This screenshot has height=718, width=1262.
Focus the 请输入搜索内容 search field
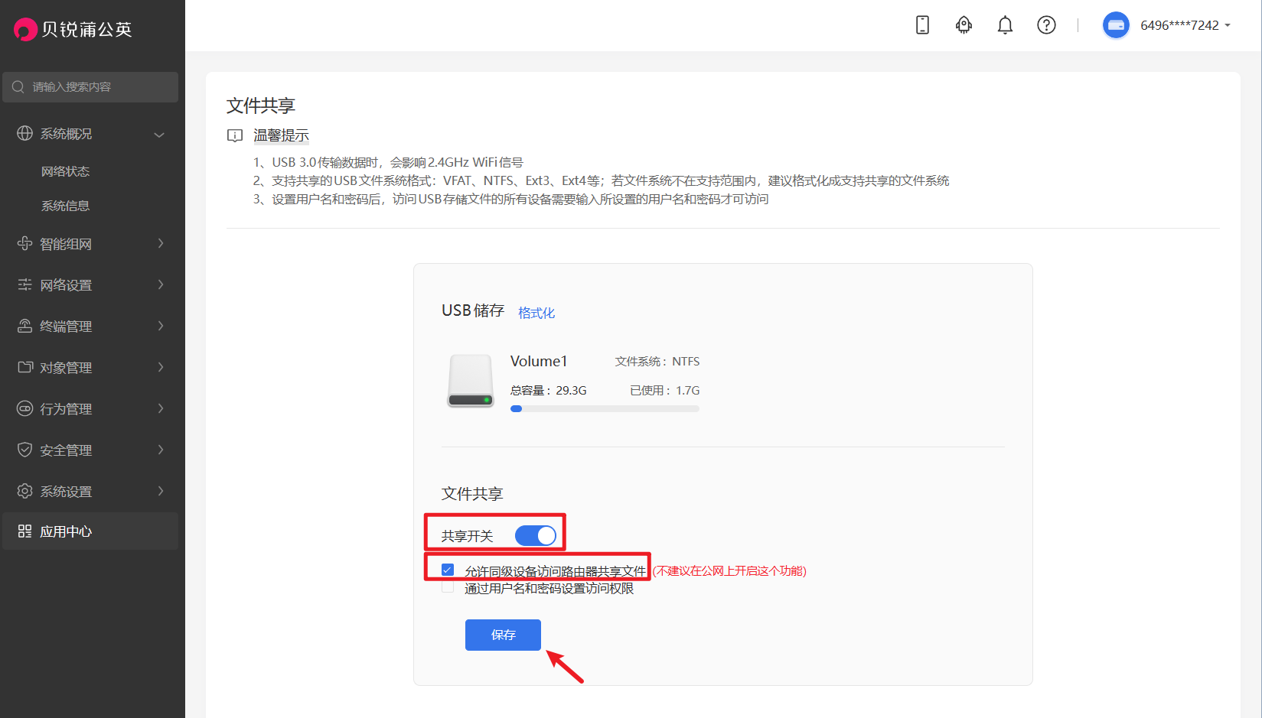90,87
